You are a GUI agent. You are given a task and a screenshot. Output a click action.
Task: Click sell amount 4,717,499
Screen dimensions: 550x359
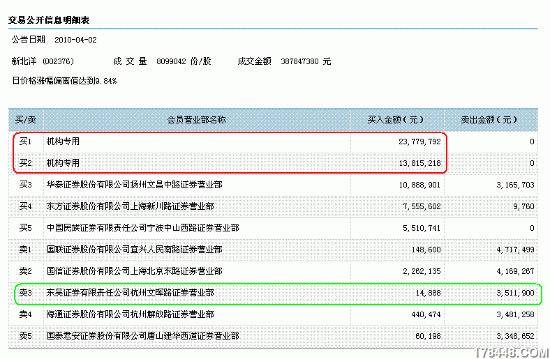coord(515,250)
